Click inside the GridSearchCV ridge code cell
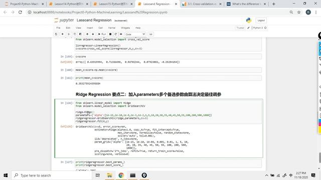This screenshot has width=321, height=180. pos(168,112)
